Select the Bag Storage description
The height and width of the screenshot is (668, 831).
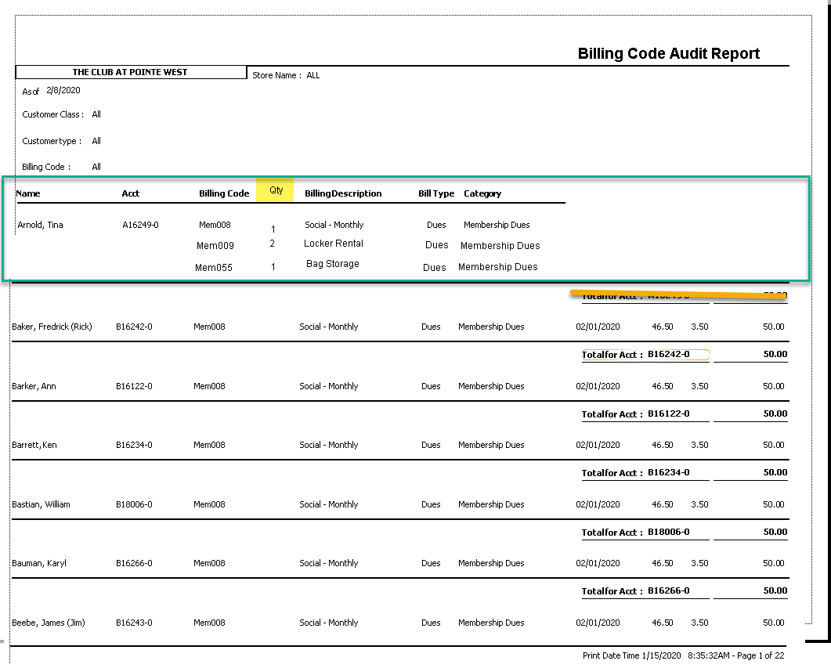tap(333, 264)
